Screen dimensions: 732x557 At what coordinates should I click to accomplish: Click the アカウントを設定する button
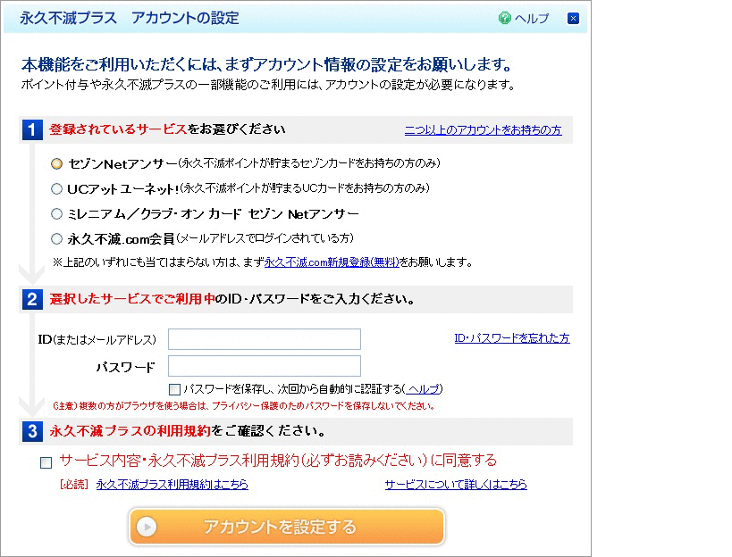point(287,527)
